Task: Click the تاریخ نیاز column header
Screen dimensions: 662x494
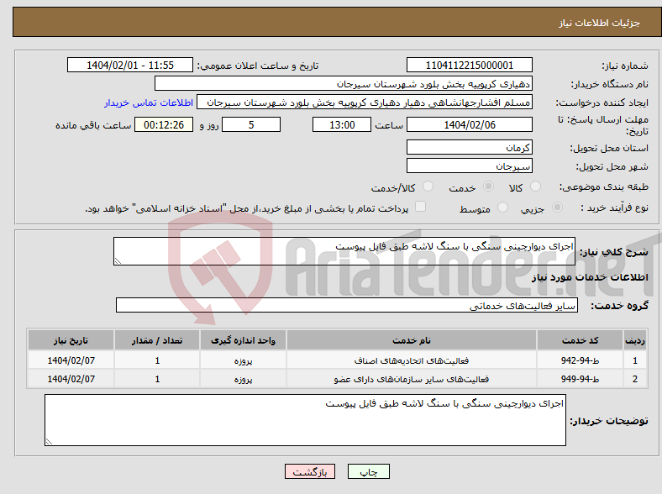Action: pyautogui.click(x=71, y=340)
